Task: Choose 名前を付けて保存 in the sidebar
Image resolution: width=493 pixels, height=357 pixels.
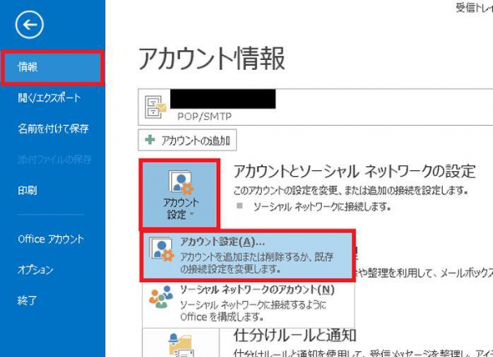Action: pos(53,128)
